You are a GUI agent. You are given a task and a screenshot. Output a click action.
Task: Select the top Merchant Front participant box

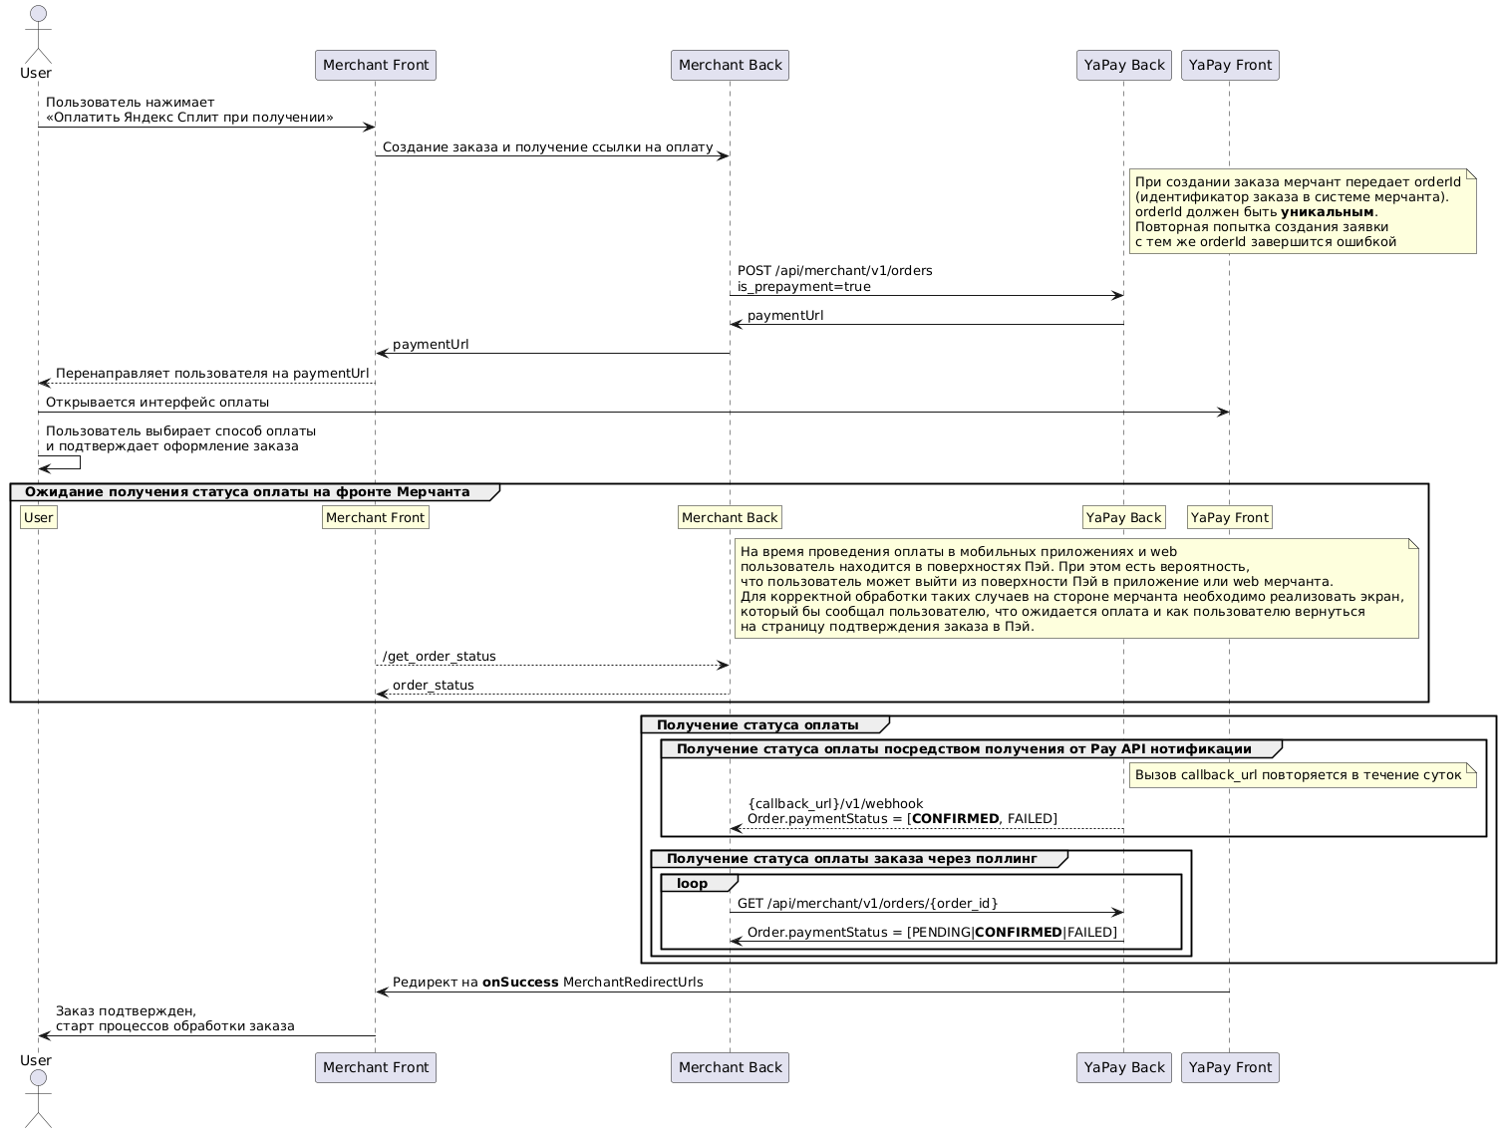click(376, 65)
